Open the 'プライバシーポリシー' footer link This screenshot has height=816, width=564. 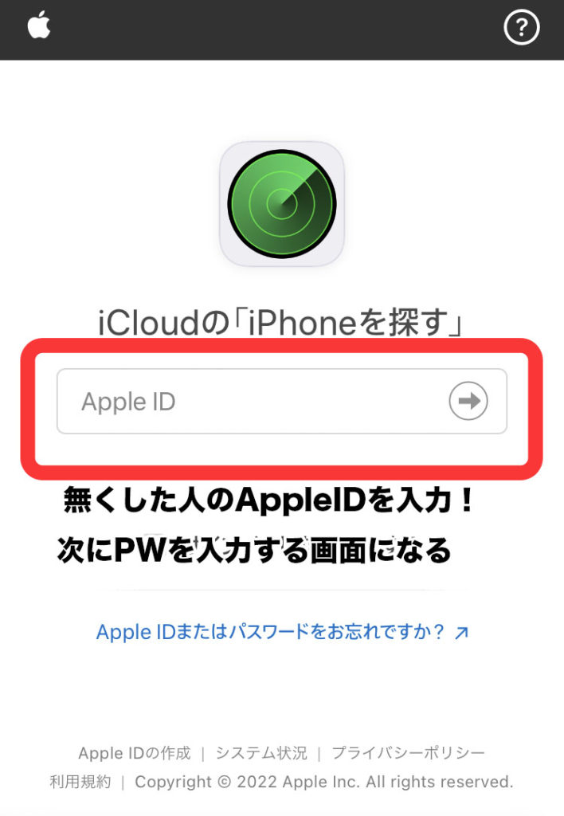pos(409,753)
